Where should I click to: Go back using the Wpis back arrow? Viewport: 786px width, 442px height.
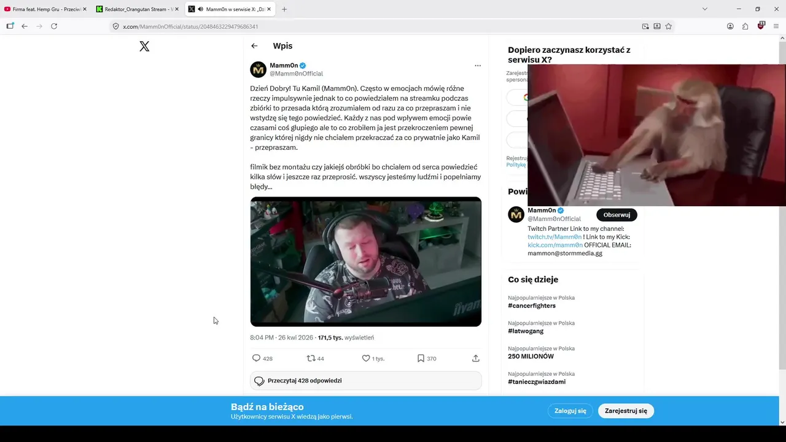pyautogui.click(x=254, y=46)
